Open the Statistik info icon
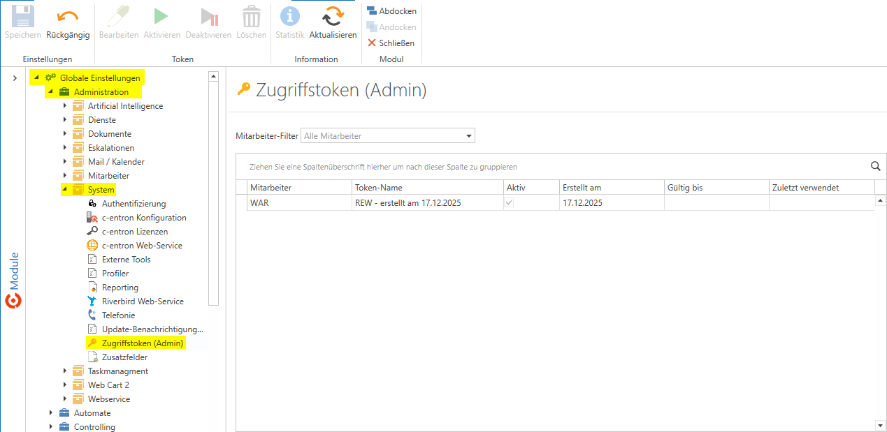This screenshot has width=887, height=432. (x=289, y=15)
